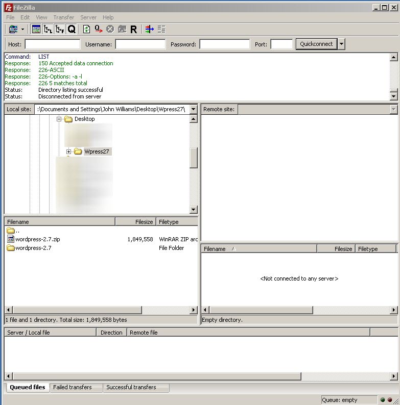Click the cancel current operation icon

click(110, 30)
